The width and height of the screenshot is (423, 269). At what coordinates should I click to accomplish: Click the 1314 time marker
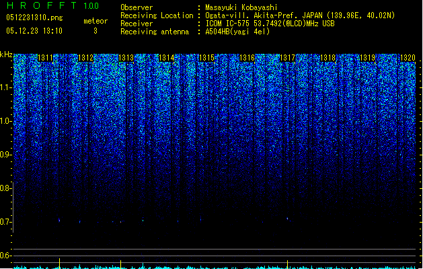(x=167, y=58)
